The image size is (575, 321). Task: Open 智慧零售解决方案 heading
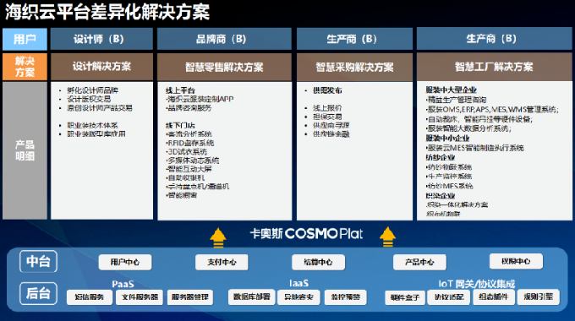pos(224,67)
